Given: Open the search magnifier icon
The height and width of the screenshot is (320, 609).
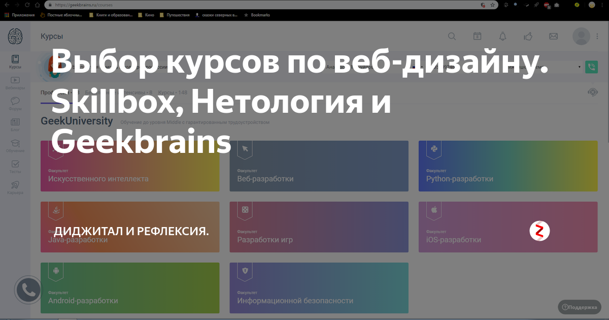Looking at the screenshot, I should tap(452, 36).
